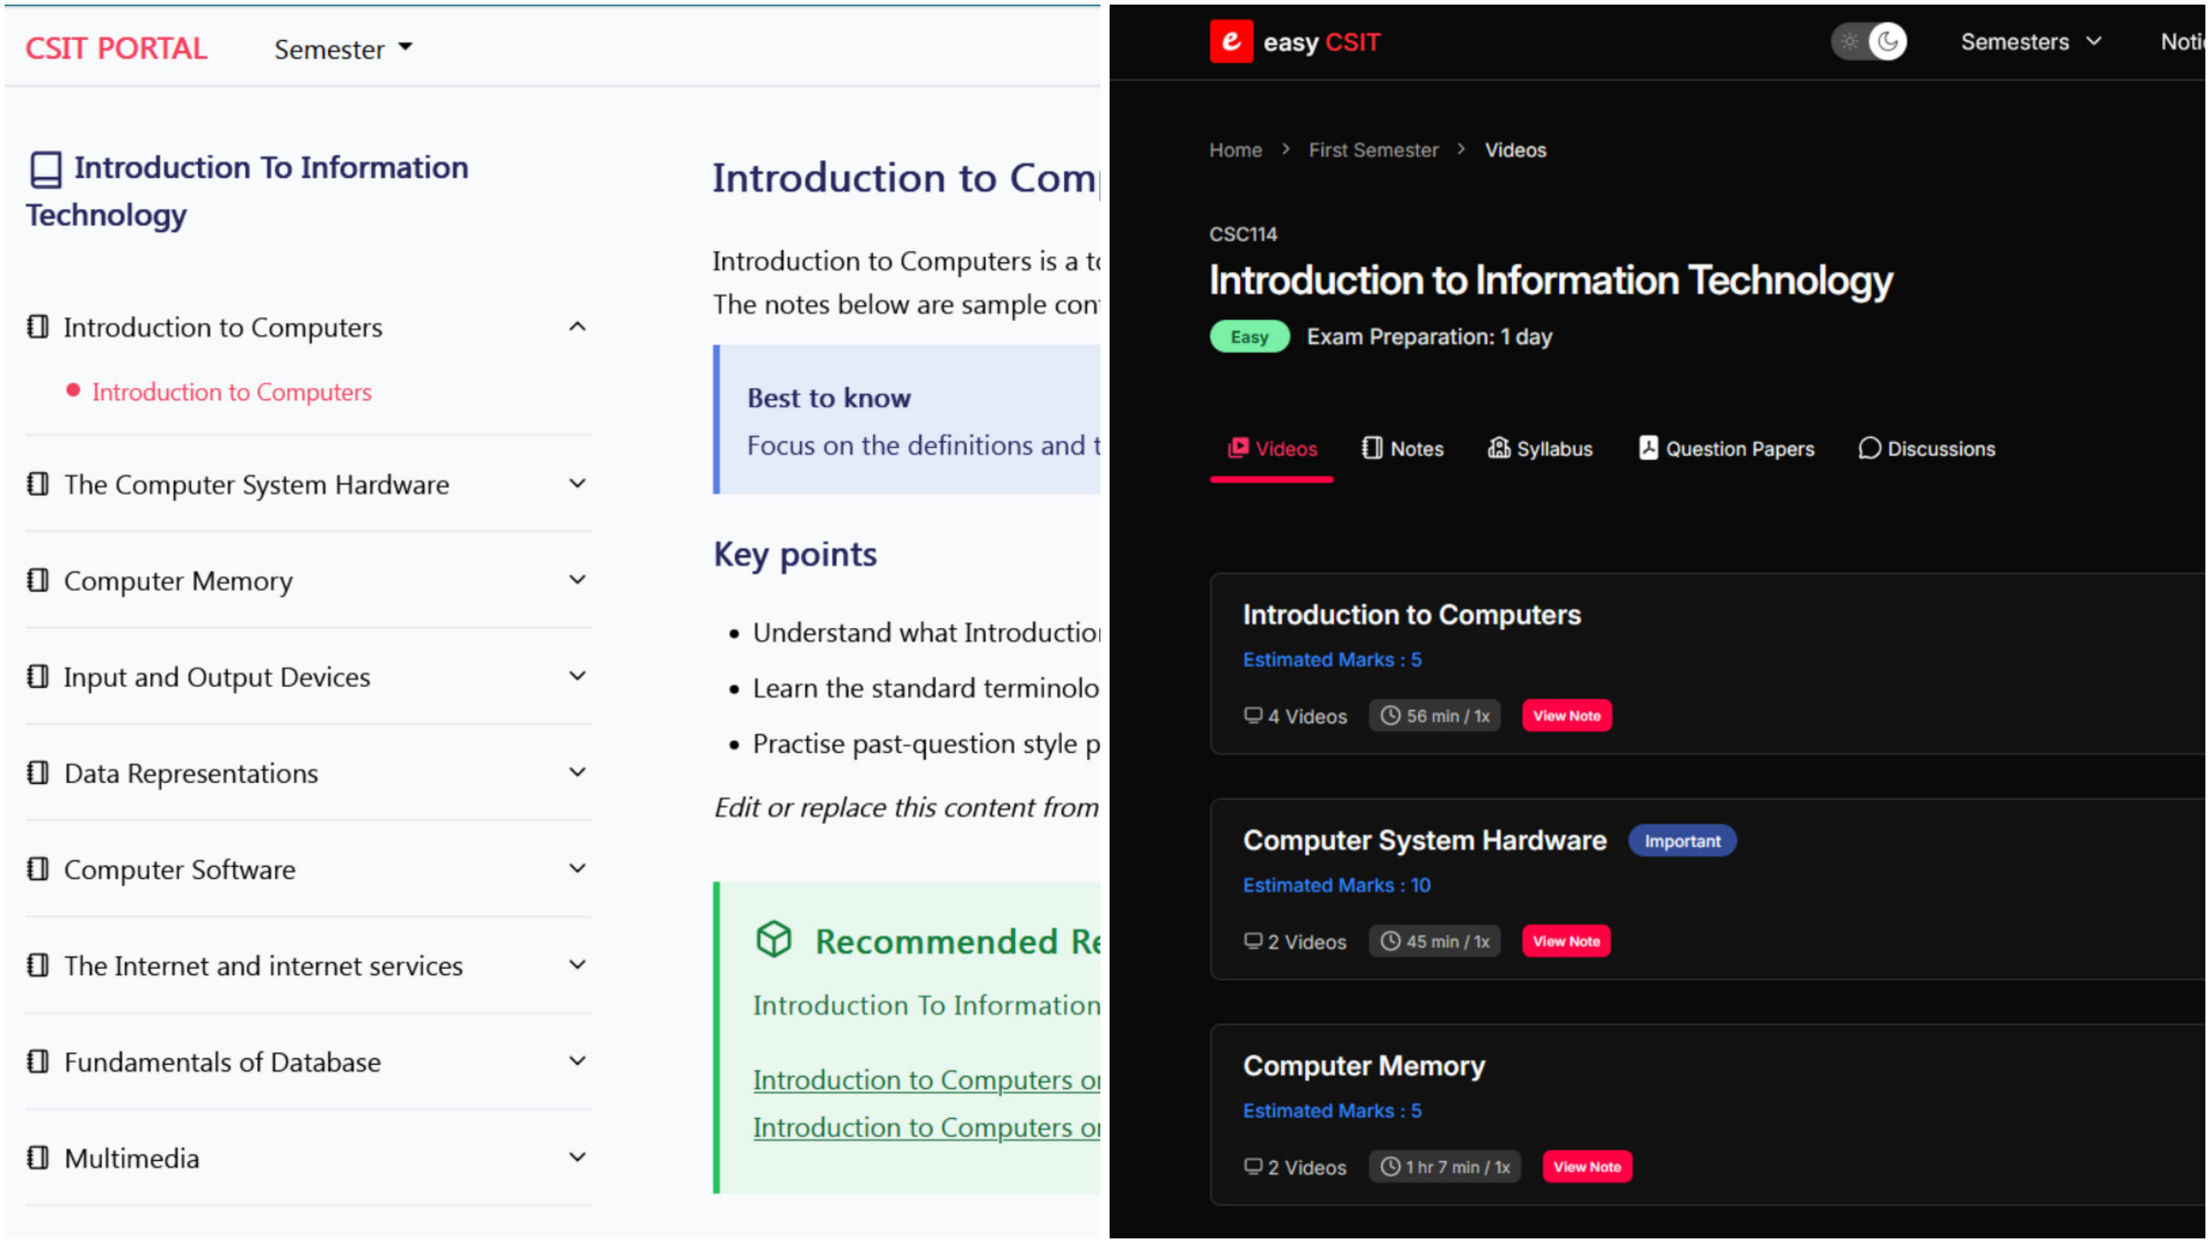Viewport: 2210px width, 1243px height.
Task: Click View Note for Computer Memory
Action: pos(1587,1166)
